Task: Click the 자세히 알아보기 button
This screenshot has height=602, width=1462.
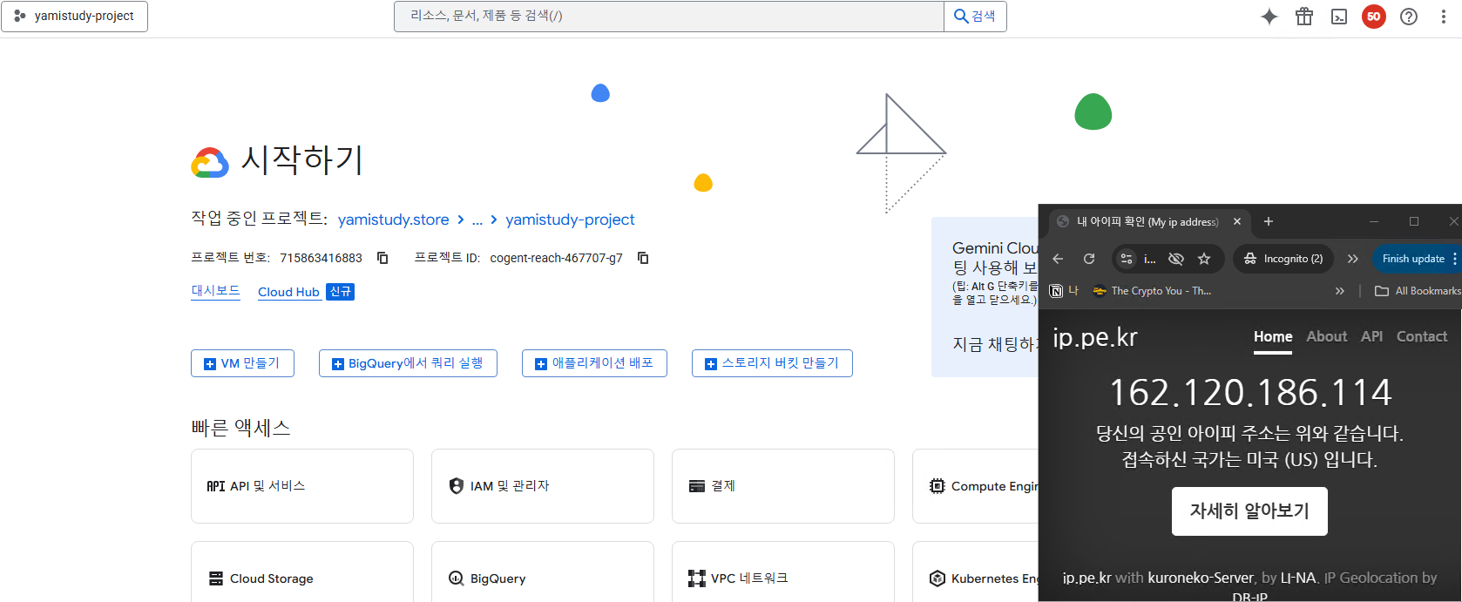Action: click(x=1249, y=511)
